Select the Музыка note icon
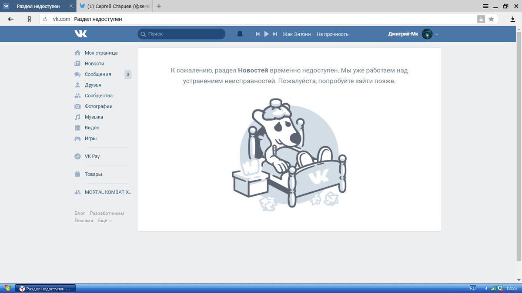Screen dimensions: 522x293 [x=77, y=117]
